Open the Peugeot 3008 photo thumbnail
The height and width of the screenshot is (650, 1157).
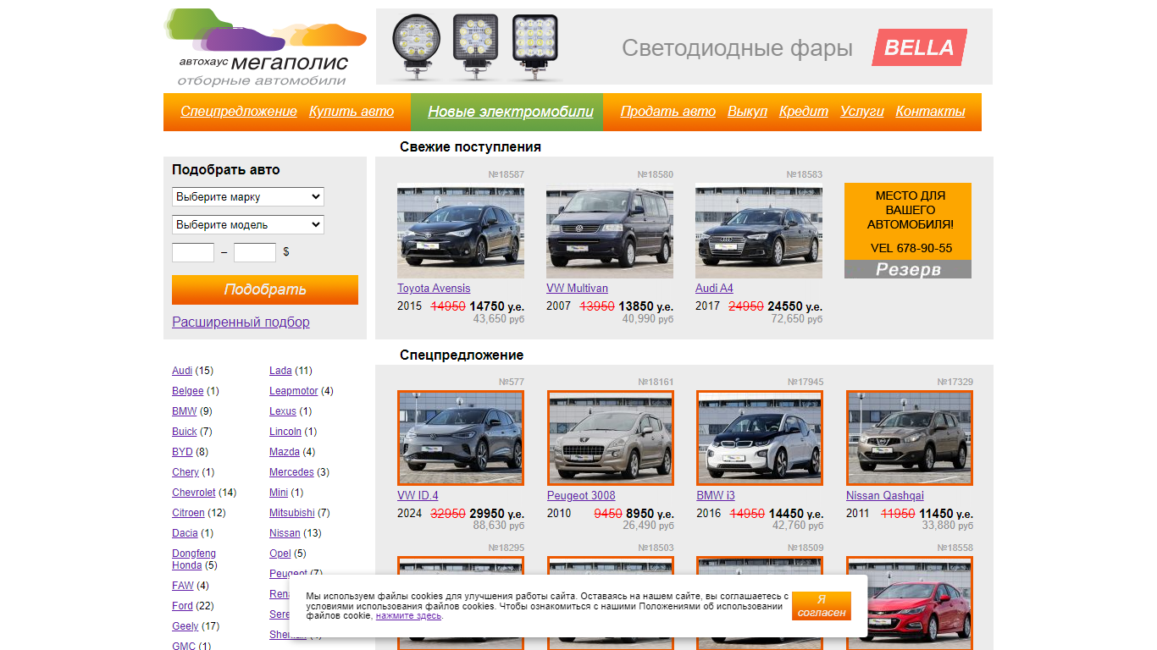611,438
